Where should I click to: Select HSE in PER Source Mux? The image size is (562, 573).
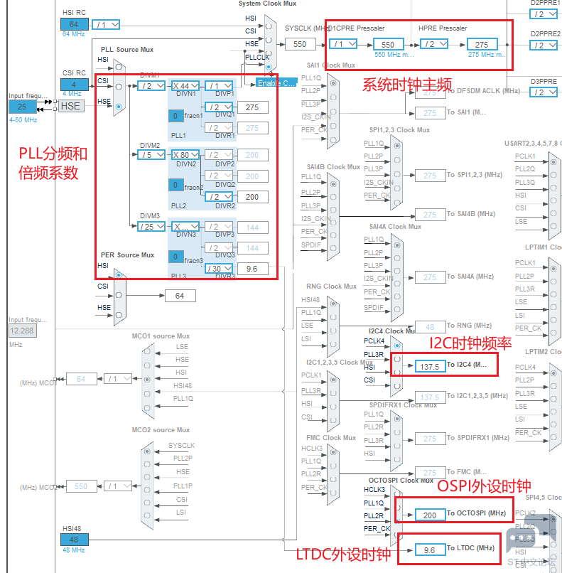pyautogui.click(x=119, y=315)
